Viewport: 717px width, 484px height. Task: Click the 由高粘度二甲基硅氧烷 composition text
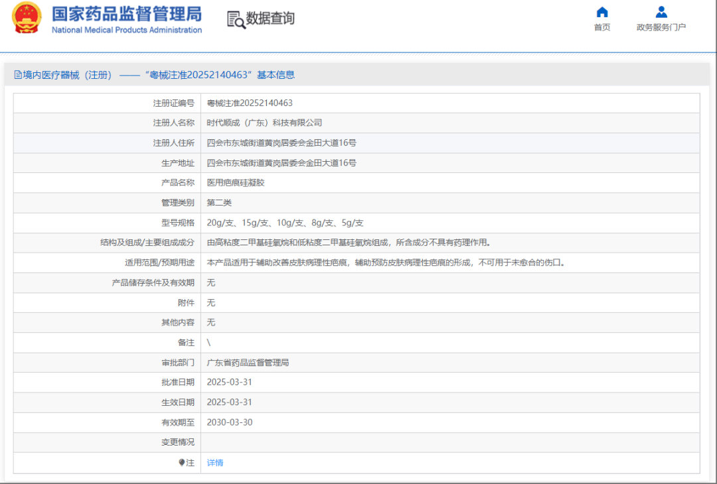350,243
